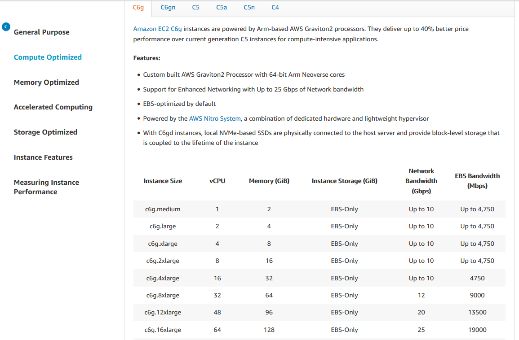This screenshot has width=519, height=340.
Task: Go to Memory Optimized section
Action: coord(46,83)
